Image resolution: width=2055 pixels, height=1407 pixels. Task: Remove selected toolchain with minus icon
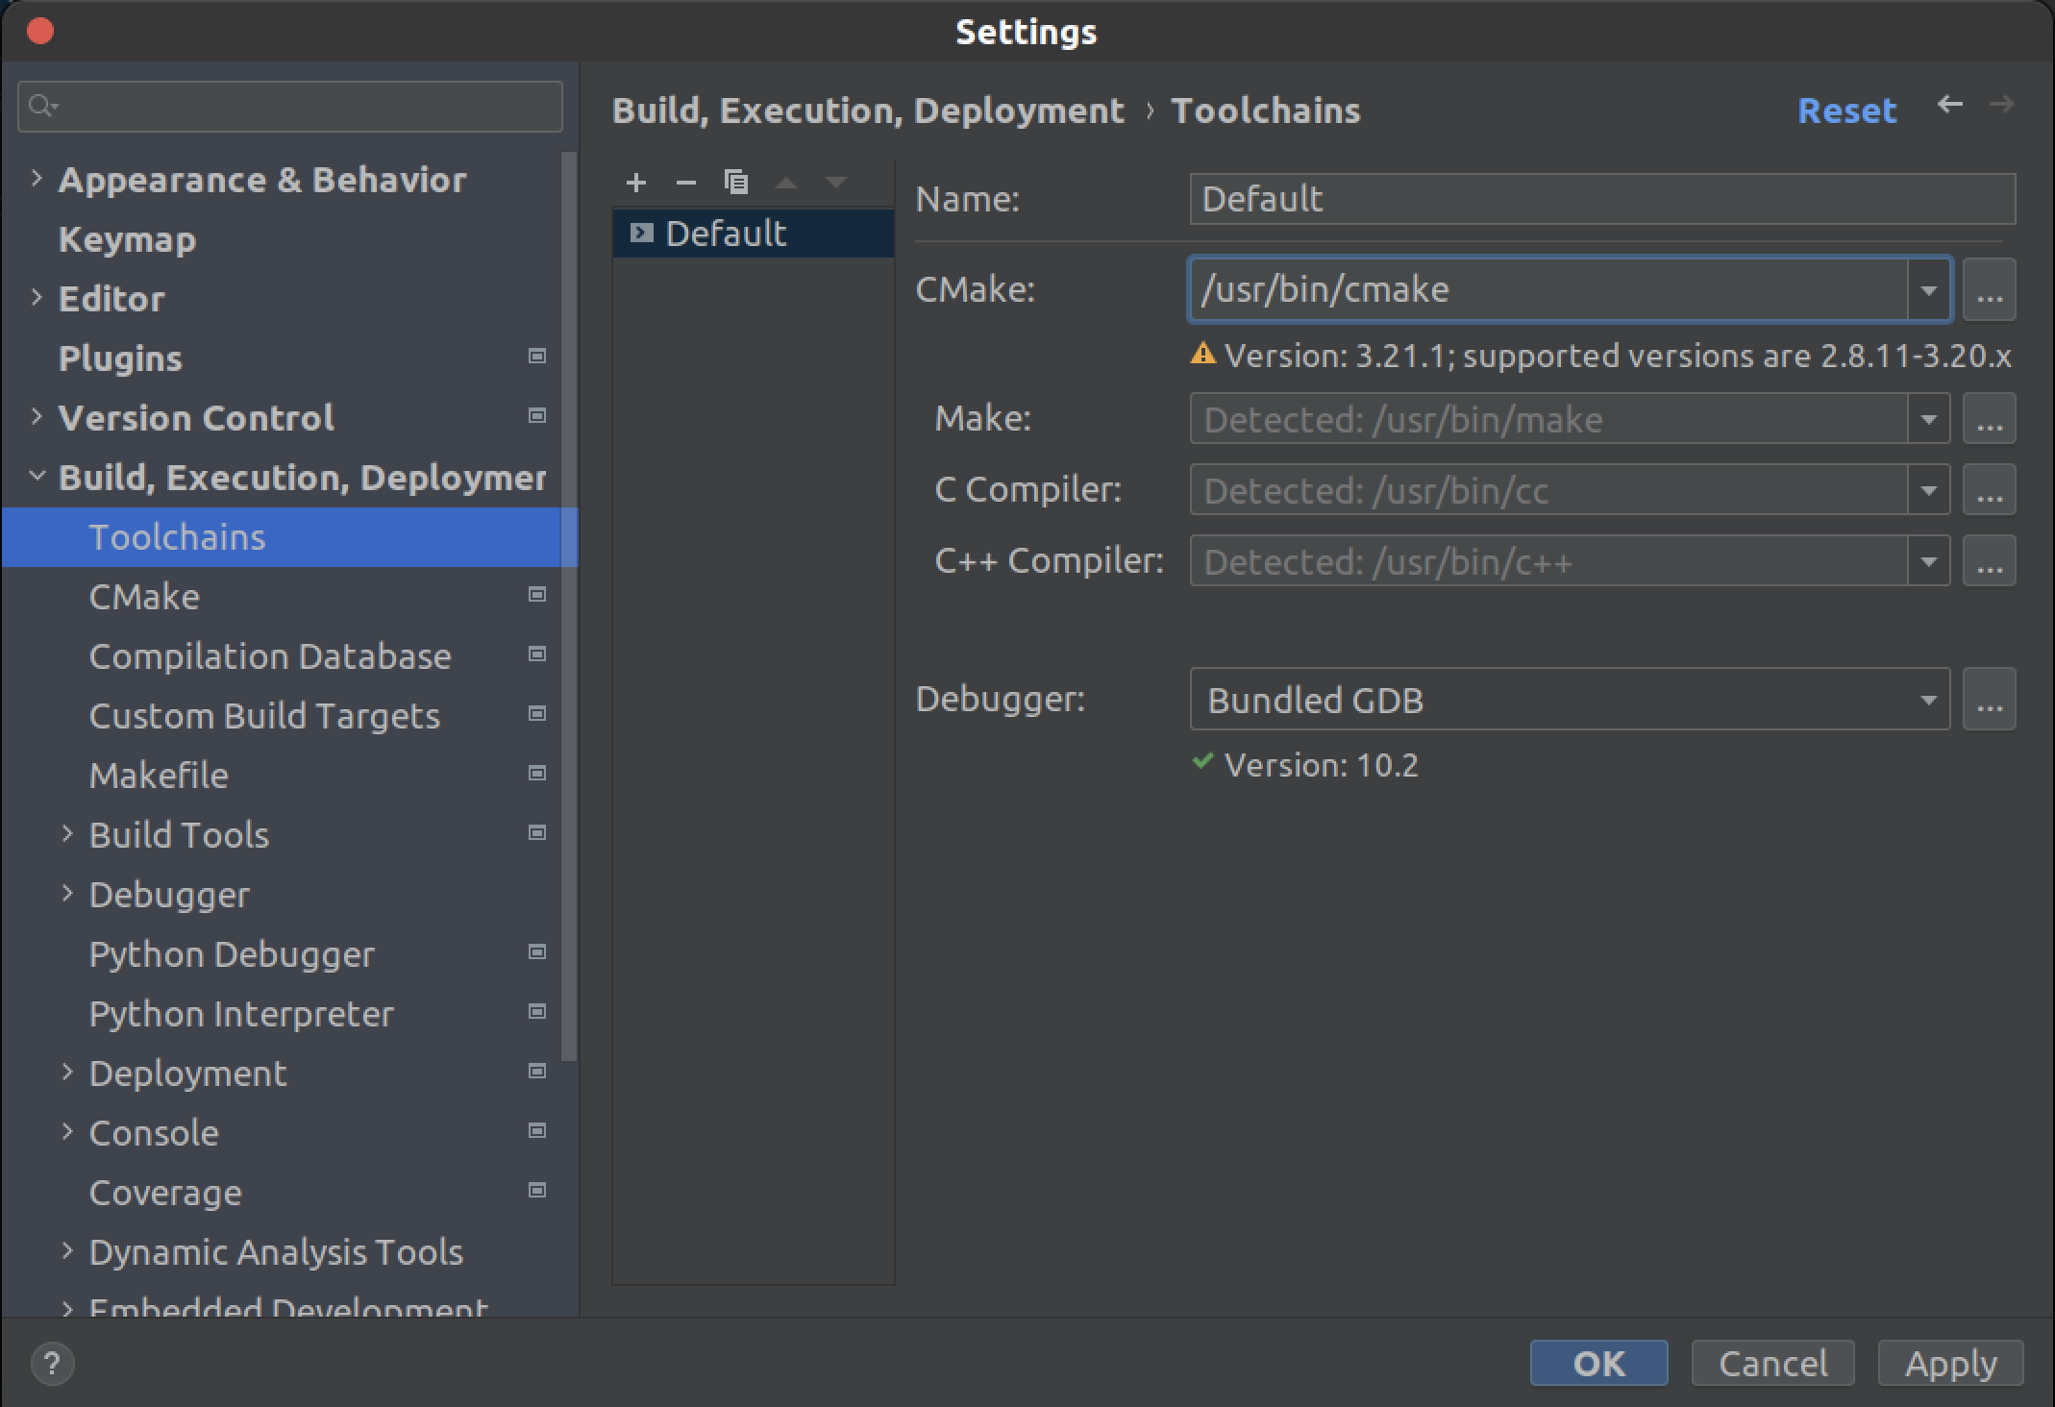click(x=685, y=182)
